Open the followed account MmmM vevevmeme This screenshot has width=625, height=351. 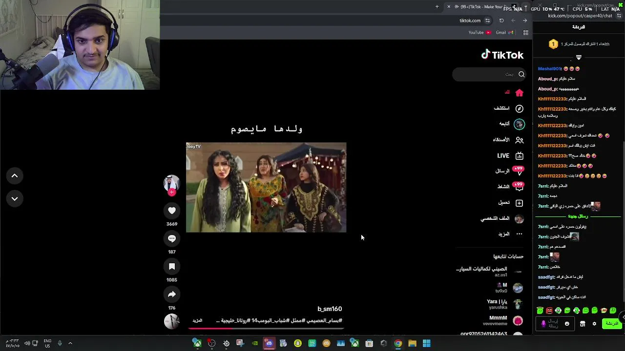tap(503, 320)
